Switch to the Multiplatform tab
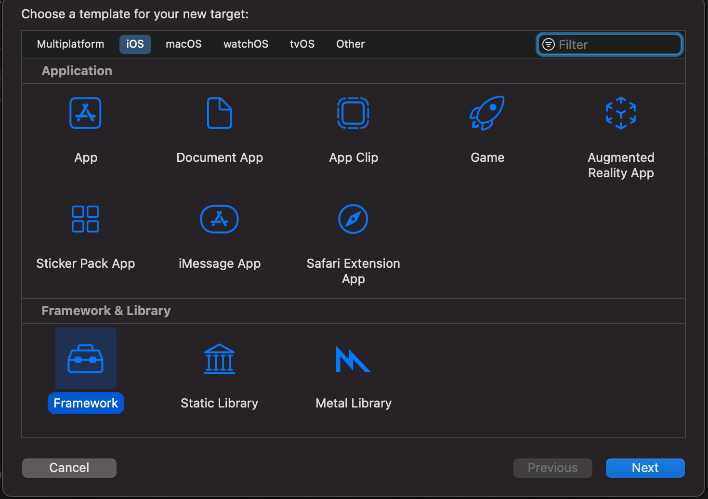Viewport: 708px width, 499px height. pos(71,44)
